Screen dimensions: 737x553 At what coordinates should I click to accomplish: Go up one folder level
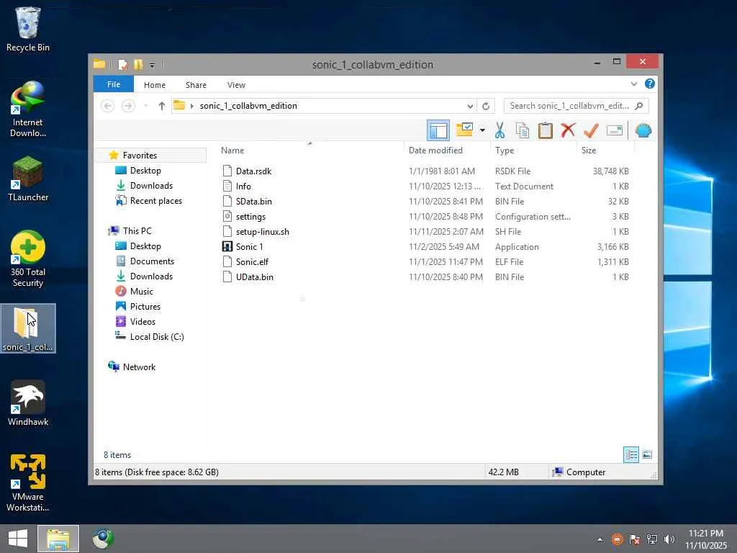tap(162, 106)
